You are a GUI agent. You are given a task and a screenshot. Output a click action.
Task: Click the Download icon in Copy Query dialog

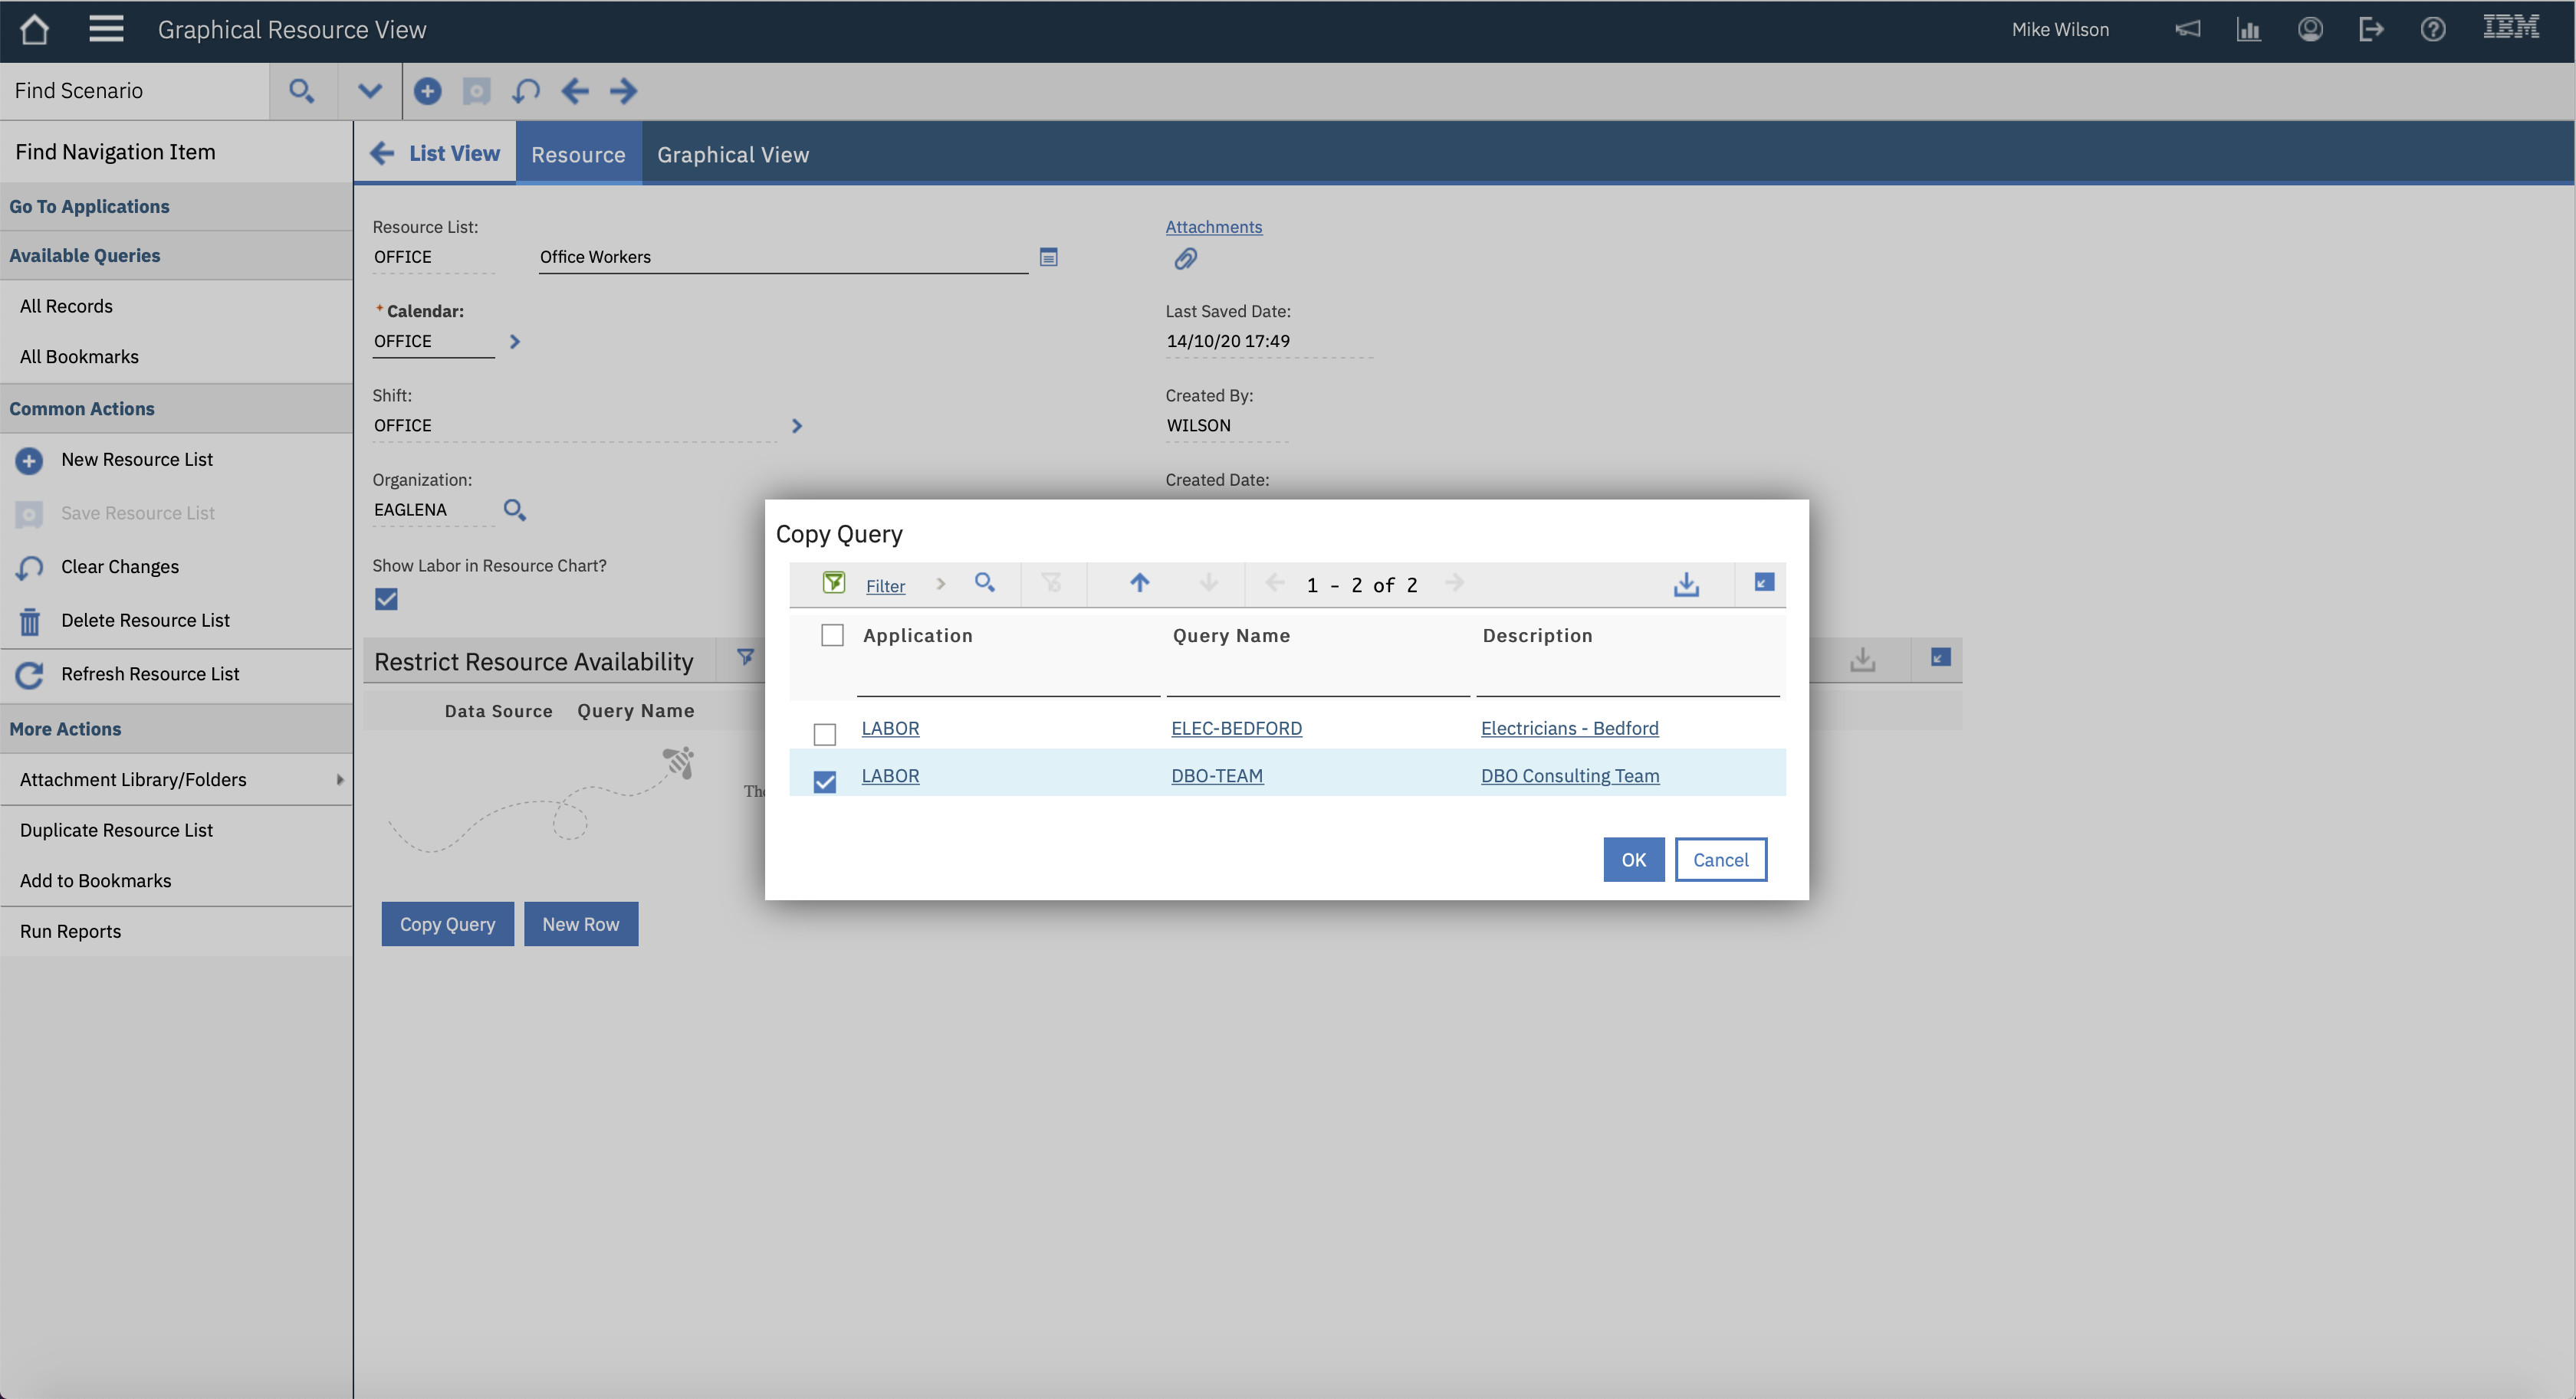pos(1686,584)
